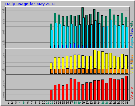Viewport: 135px width, 106px height.
Task: Click the 30k axis label
Action: 3,32
